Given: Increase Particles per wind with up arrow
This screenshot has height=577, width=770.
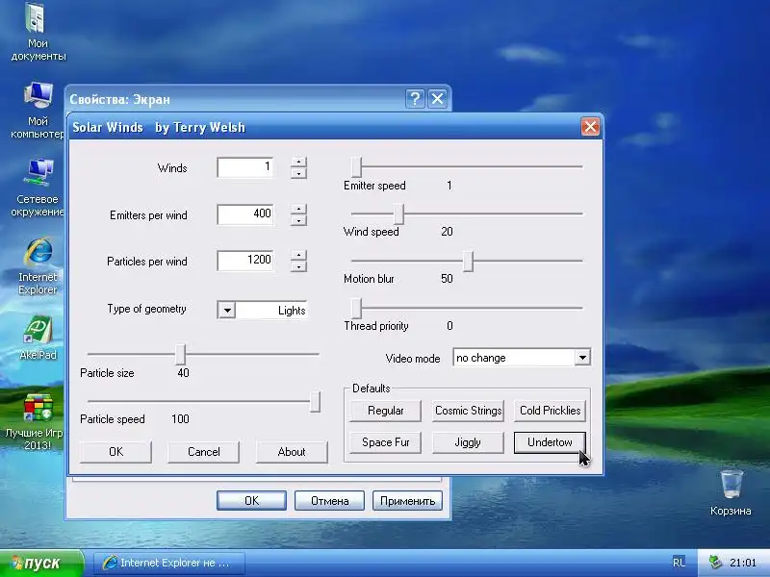Looking at the screenshot, I should (298, 255).
